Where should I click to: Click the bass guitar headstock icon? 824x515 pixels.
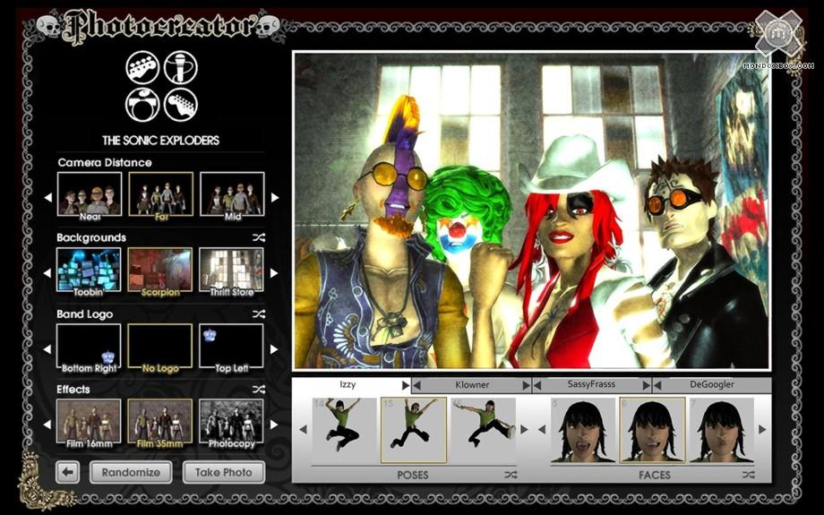(143, 67)
